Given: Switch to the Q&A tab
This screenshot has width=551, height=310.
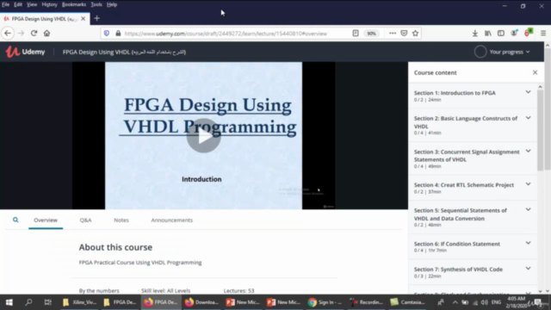Looking at the screenshot, I should 85,220.
